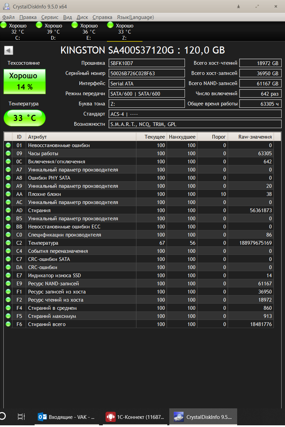Viewport: 285px width, 427px height.
Task: Select disk Z: tab
Action: pos(125,32)
